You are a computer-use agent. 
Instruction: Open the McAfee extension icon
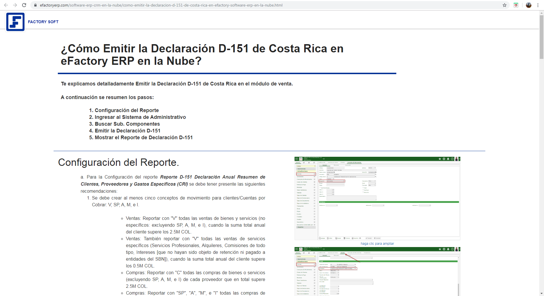[516, 5]
